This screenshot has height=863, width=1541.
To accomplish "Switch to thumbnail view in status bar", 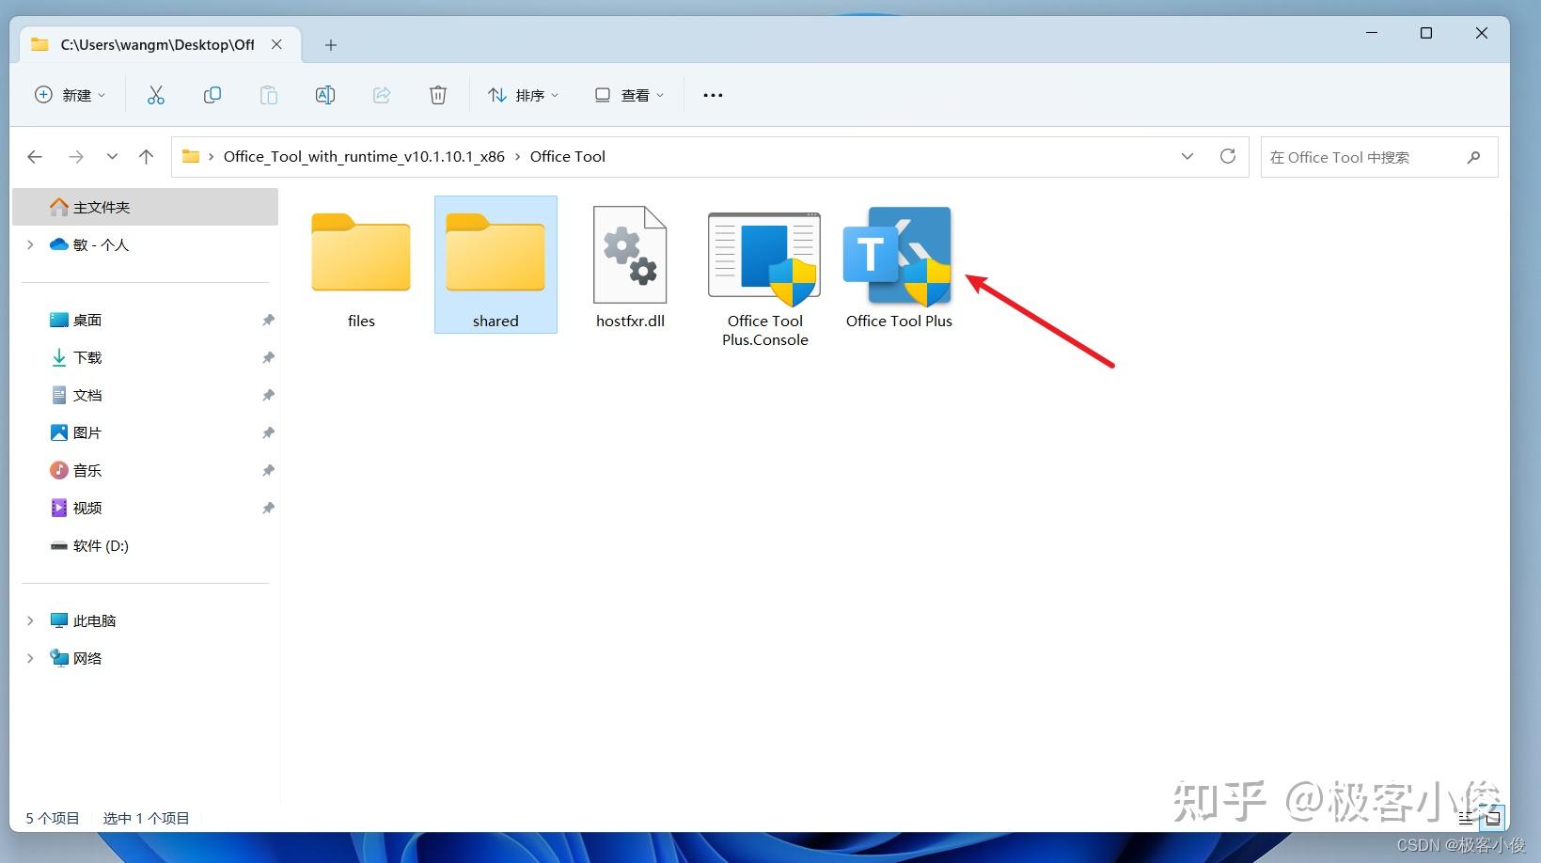I will 1494,818.
